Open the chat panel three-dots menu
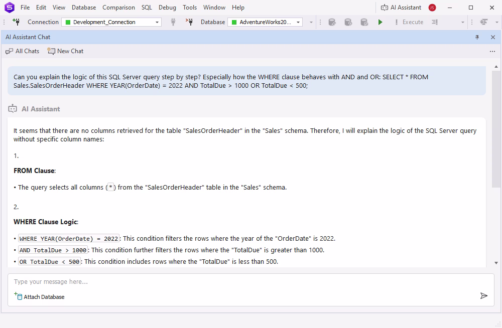 [x=492, y=51]
